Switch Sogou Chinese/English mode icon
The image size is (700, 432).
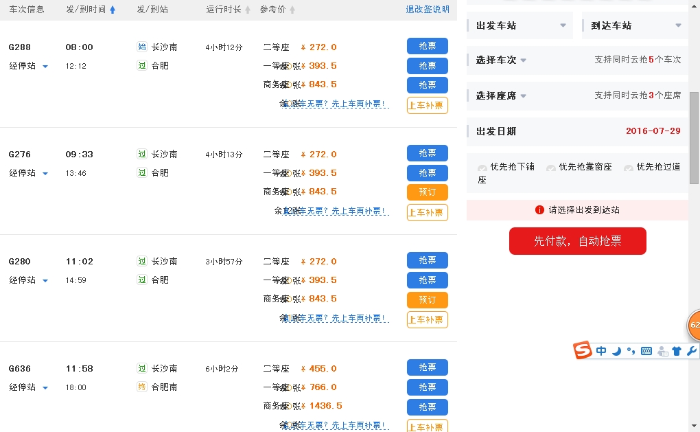pyautogui.click(x=601, y=351)
